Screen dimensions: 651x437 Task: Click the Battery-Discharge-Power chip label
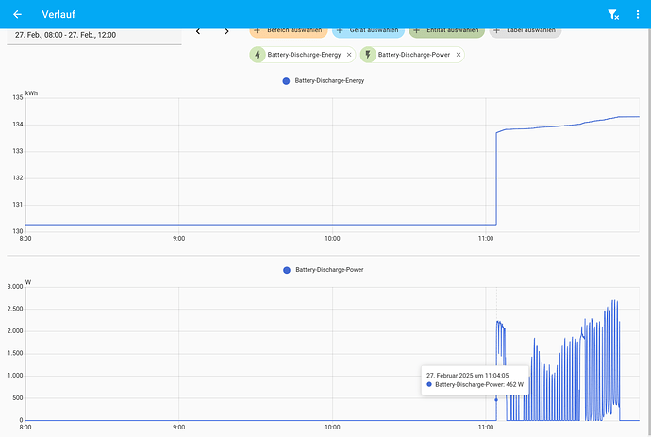click(414, 55)
